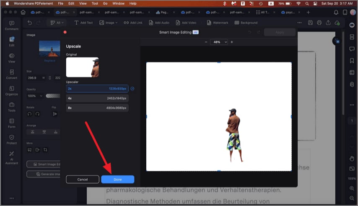Click the zoom in magnifier icon
Screen dimensions: 358x206
pos(352,188)
